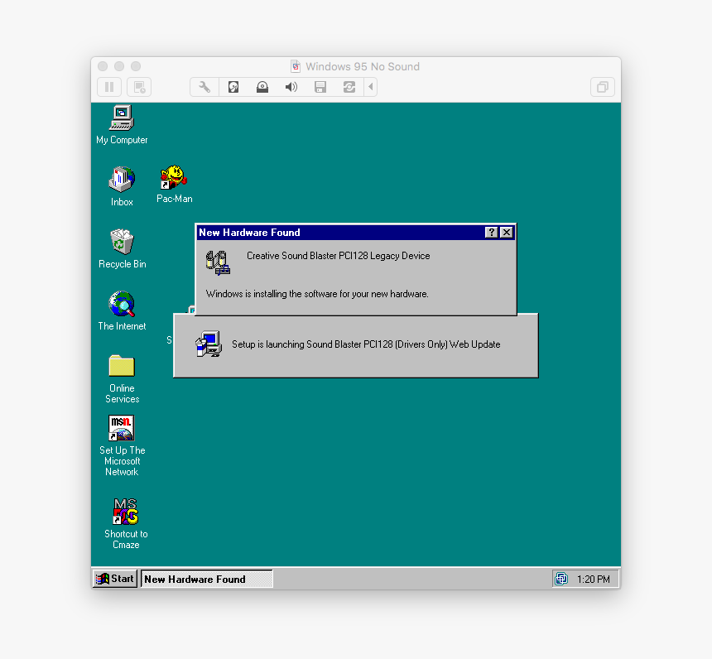Click the floppy disk device icon
This screenshot has height=659, width=712.
pyautogui.click(x=320, y=86)
